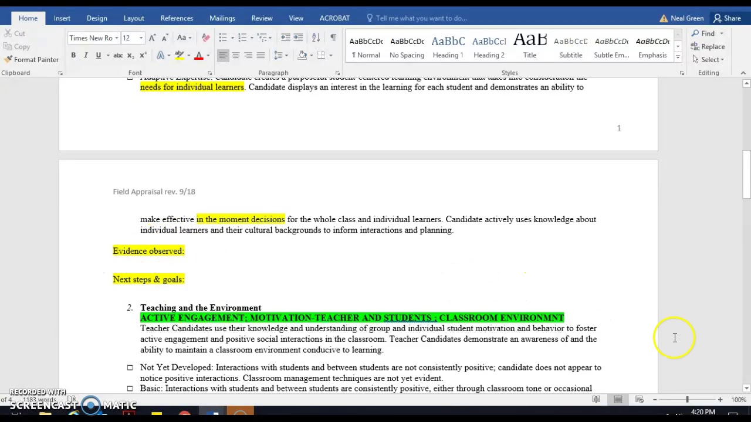Click Replace in Editing group
The height and width of the screenshot is (422, 751).
click(x=708, y=46)
